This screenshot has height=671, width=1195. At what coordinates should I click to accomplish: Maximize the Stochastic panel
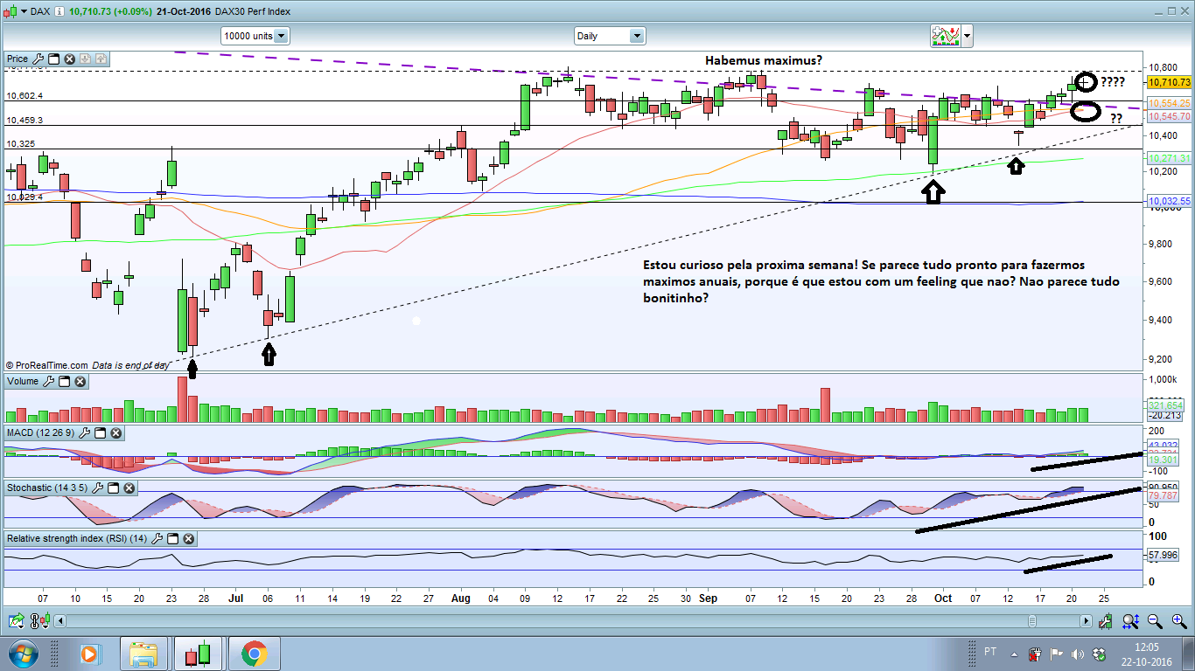(x=113, y=487)
